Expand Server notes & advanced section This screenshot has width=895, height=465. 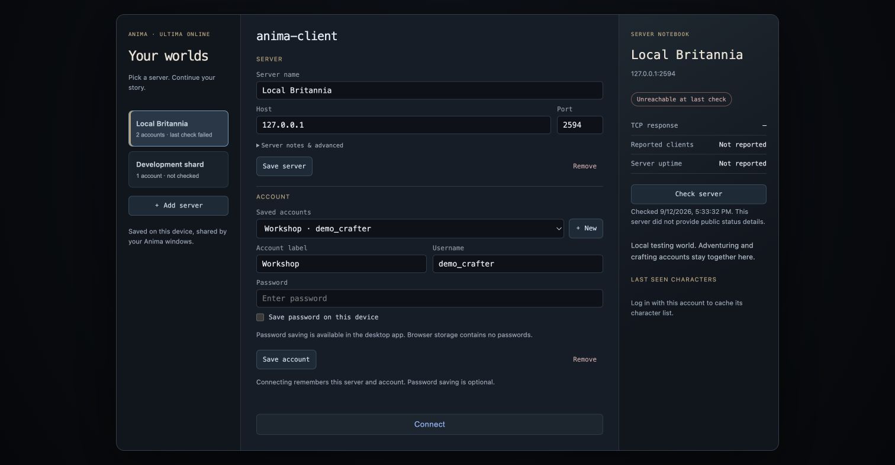(x=300, y=145)
